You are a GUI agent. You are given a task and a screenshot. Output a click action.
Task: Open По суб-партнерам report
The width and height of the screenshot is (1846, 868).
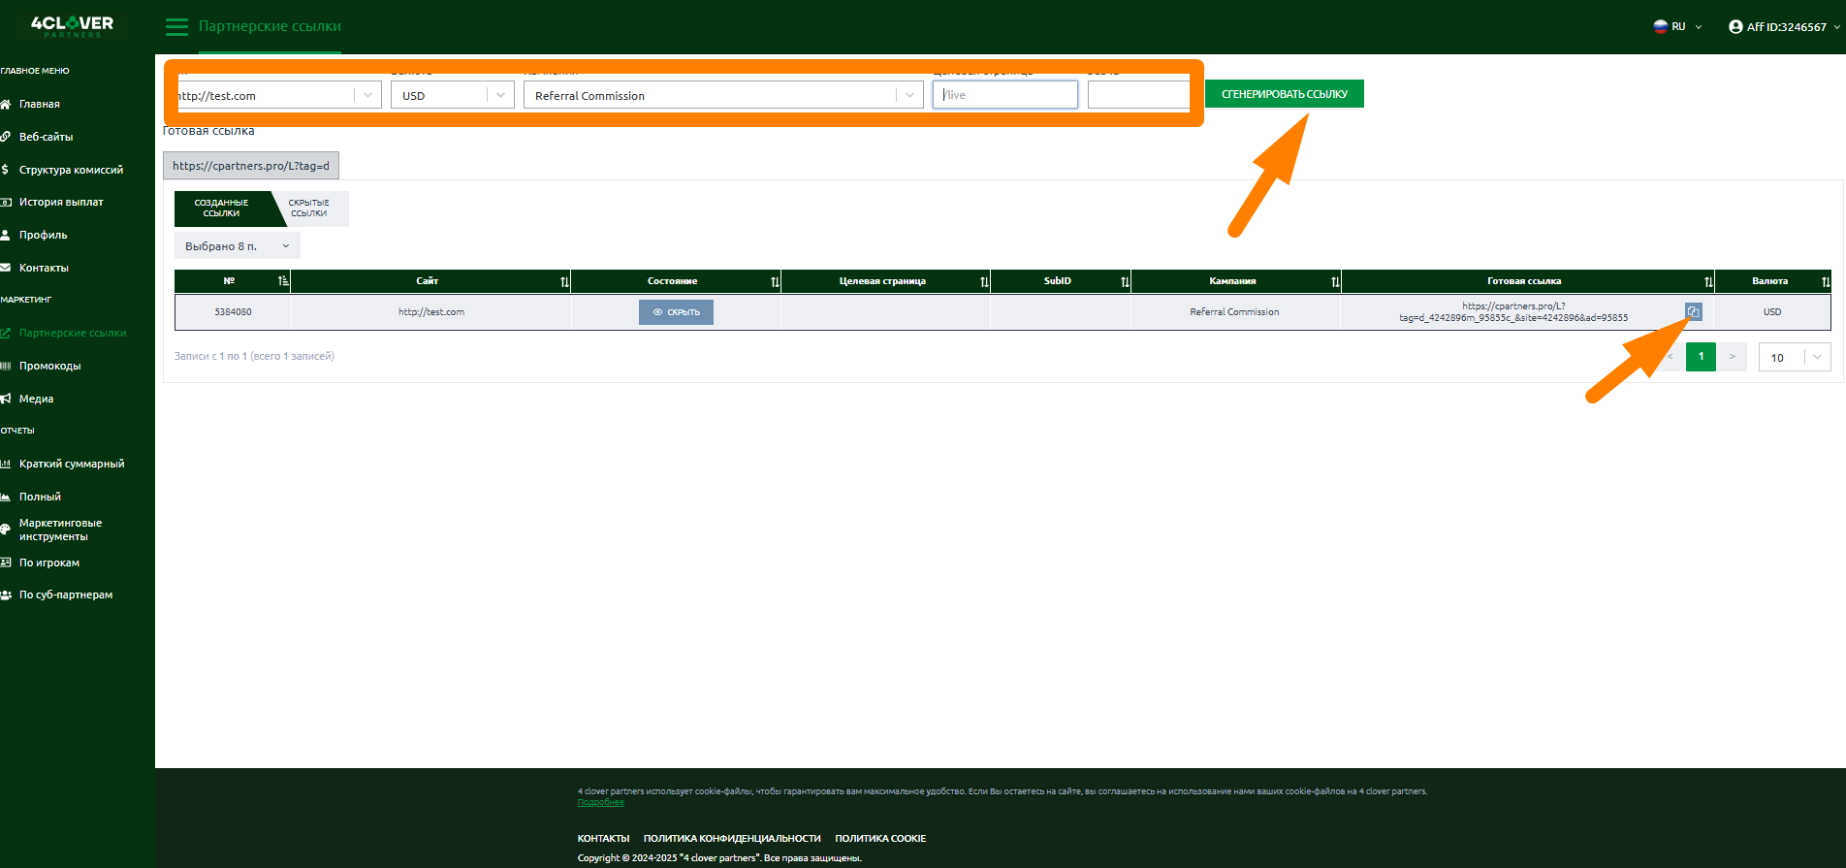tap(65, 595)
